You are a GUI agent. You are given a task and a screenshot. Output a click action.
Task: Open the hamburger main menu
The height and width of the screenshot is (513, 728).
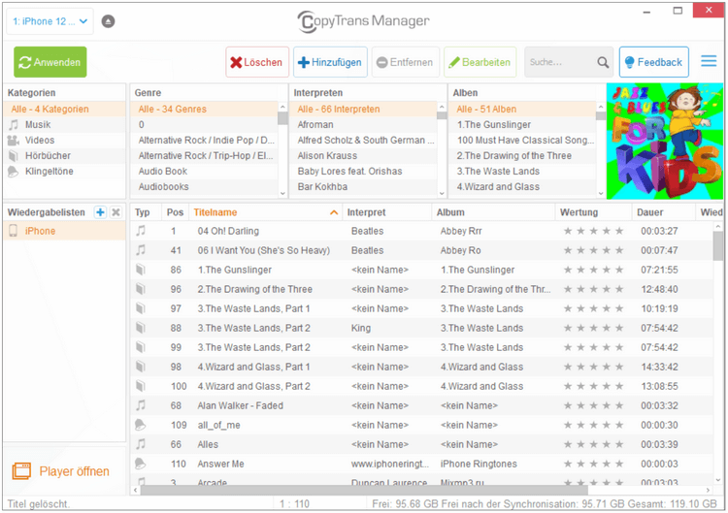coord(709,61)
